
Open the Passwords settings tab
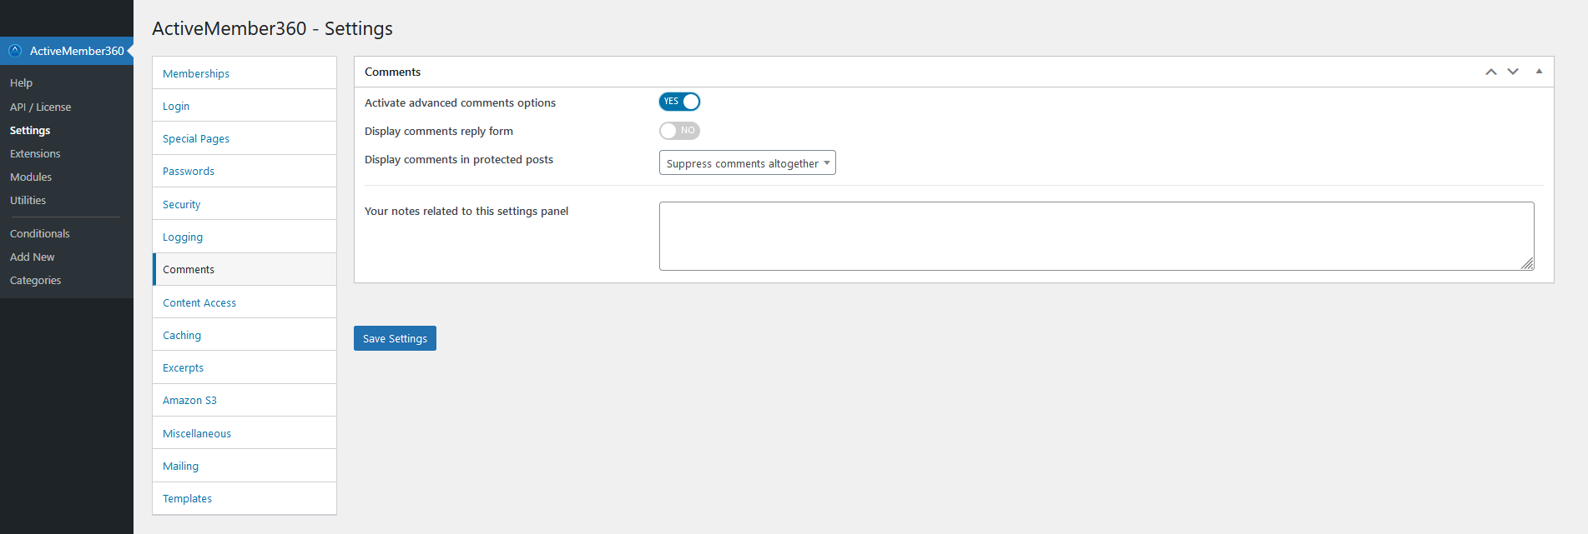pos(245,171)
